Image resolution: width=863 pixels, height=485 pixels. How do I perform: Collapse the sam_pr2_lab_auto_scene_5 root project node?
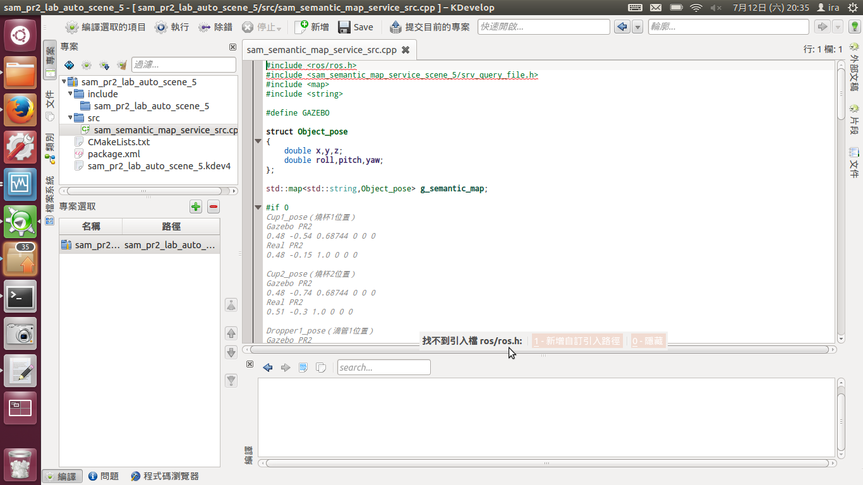pos(64,82)
